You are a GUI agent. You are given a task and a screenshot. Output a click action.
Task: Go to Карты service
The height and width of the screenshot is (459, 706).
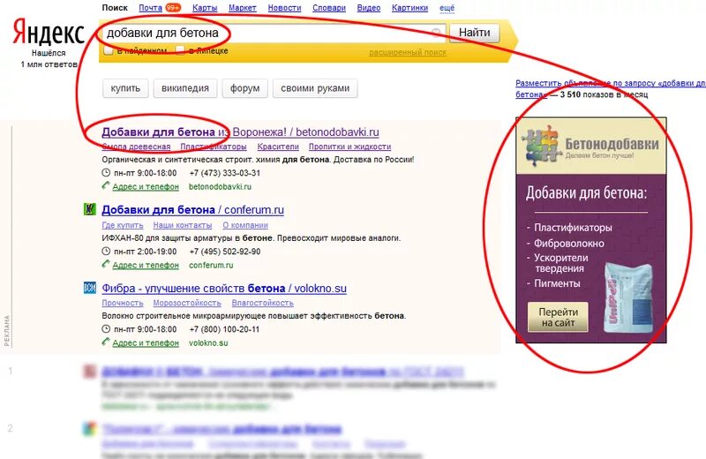coord(205,8)
